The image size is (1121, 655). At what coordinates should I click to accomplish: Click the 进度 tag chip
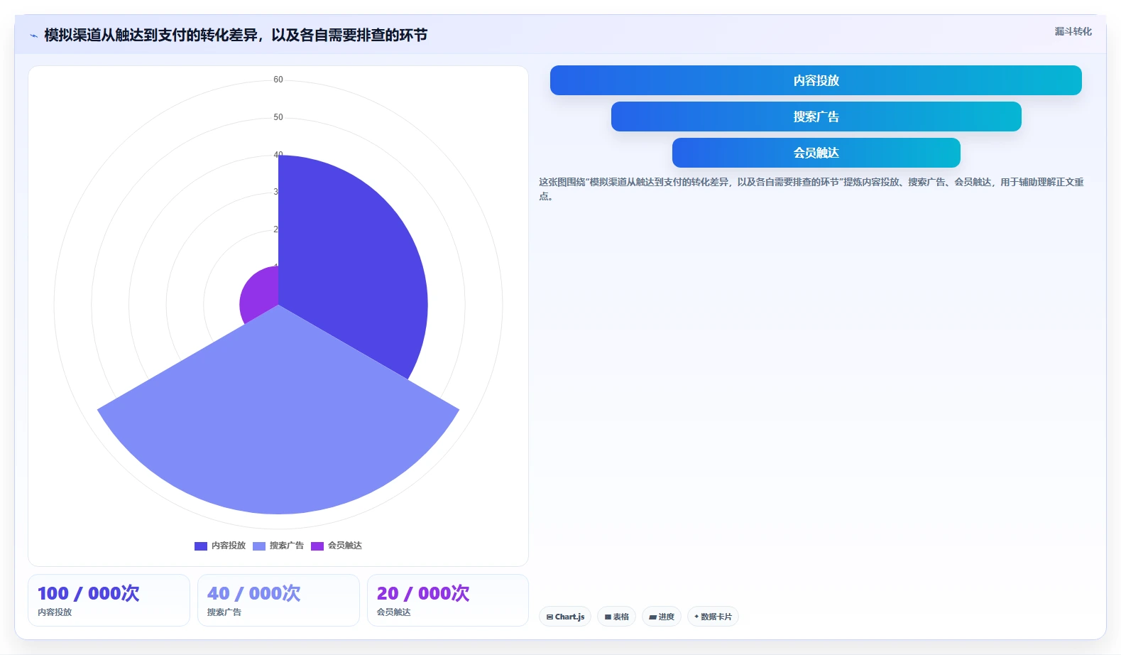coord(662,617)
